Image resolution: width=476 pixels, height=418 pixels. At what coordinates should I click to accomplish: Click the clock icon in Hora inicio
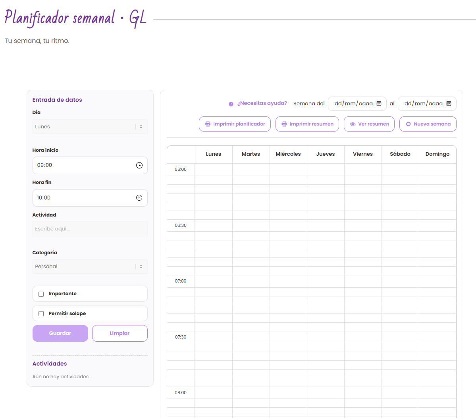(x=139, y=165)
